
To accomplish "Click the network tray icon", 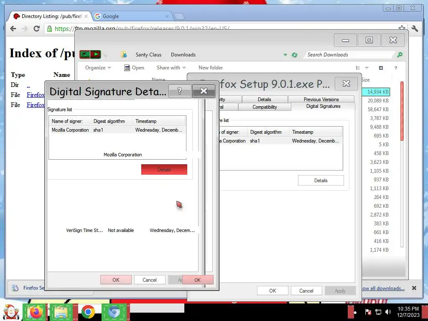I will [378, 312].
